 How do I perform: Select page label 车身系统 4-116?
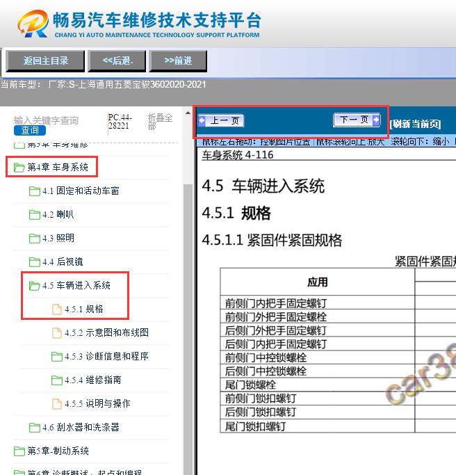pyautogui.click(x=238, y=155)
